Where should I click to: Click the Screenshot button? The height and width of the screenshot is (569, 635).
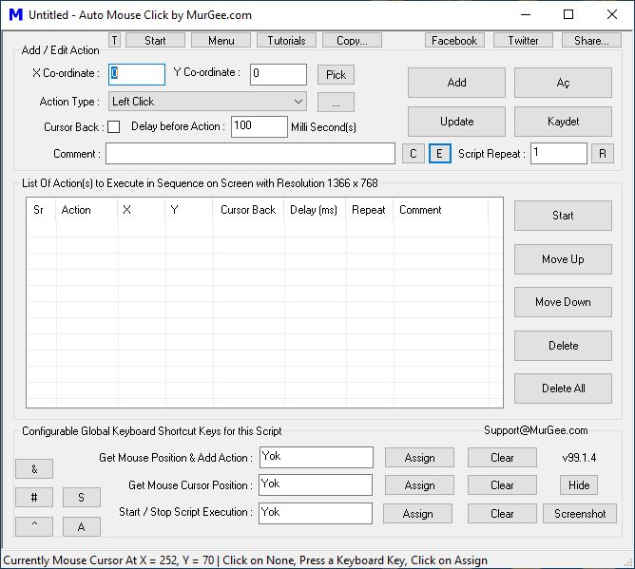coord(580,514)
